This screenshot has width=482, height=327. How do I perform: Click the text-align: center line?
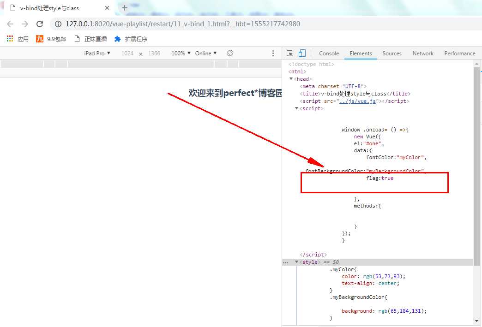point(370,283)
